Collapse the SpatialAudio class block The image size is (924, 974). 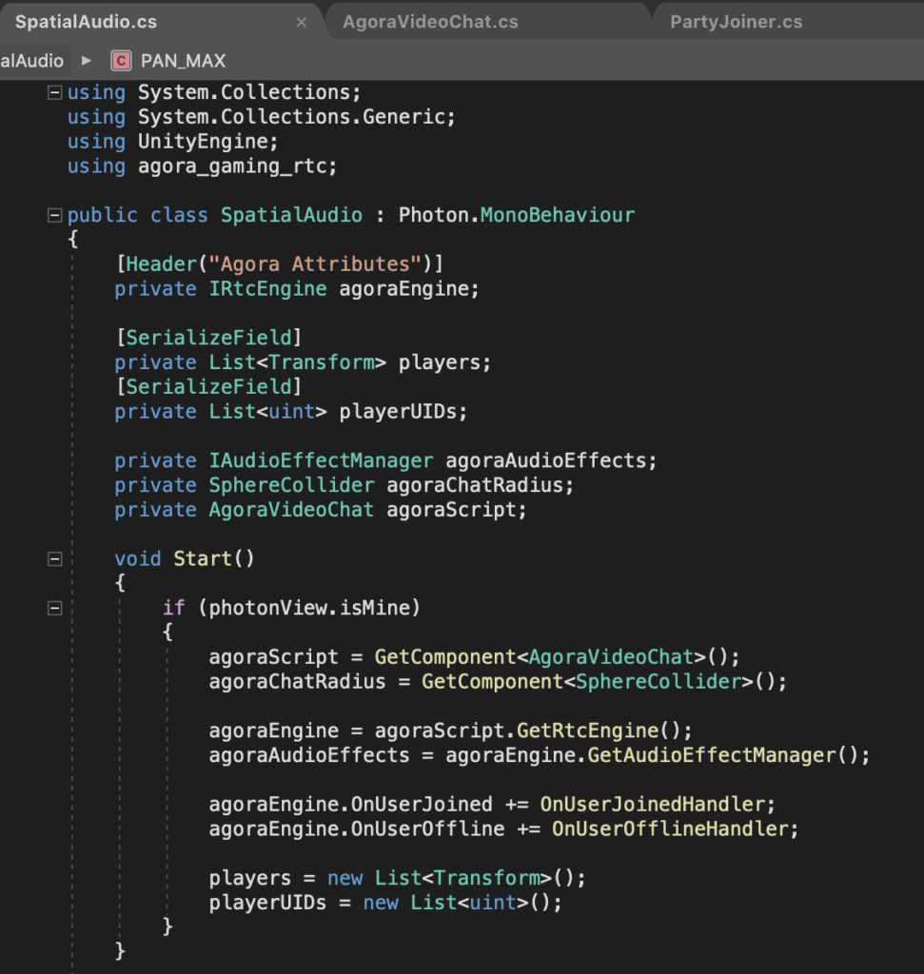coord(54,216)
